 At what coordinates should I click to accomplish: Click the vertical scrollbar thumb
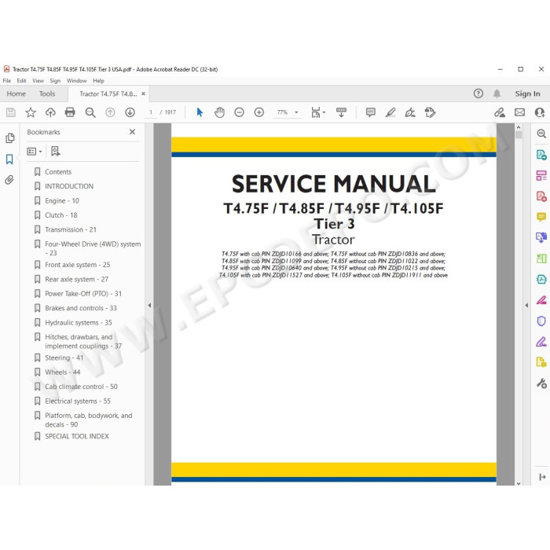click(519, 134)
